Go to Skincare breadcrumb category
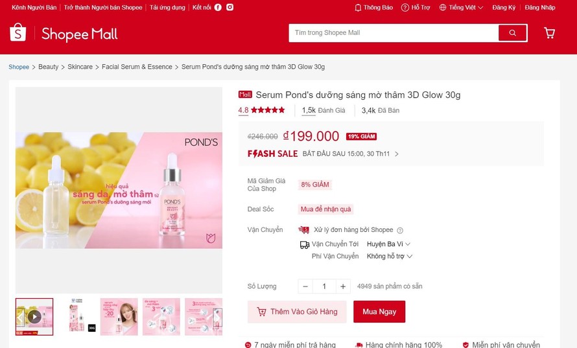 [x=80, y=67]
